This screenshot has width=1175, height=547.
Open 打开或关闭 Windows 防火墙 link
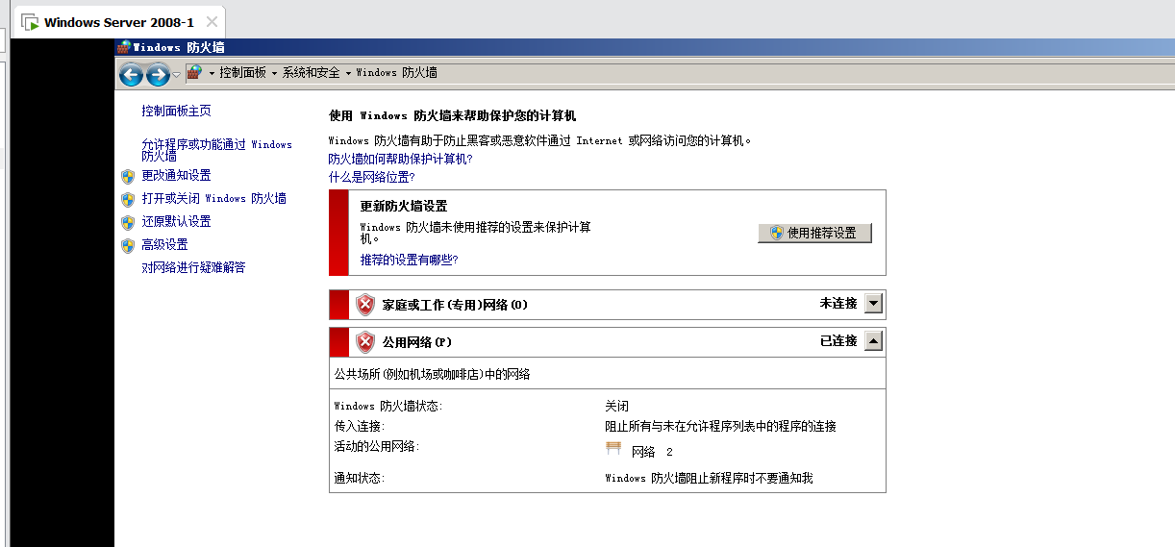213,199
